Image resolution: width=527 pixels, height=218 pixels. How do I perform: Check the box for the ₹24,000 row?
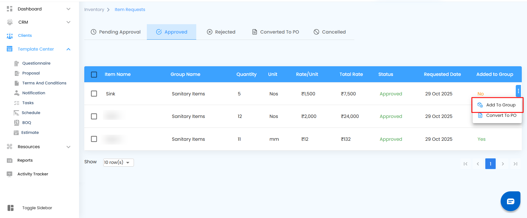[x=94, y=116]
